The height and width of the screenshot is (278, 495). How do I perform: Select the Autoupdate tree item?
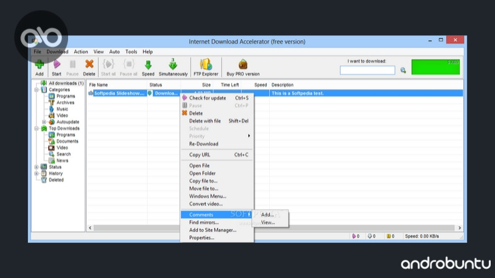pos(67,122)
